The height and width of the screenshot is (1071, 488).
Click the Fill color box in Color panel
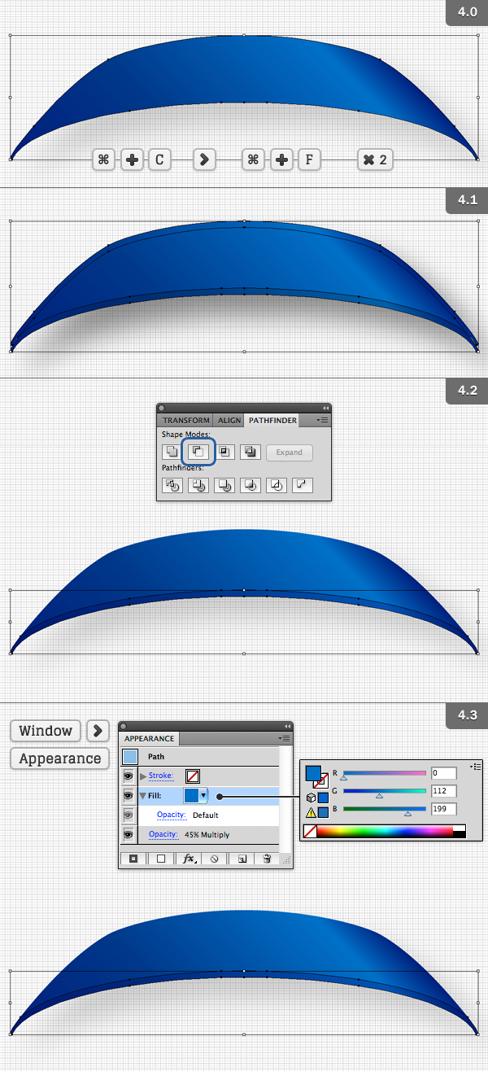click(313, 773)
